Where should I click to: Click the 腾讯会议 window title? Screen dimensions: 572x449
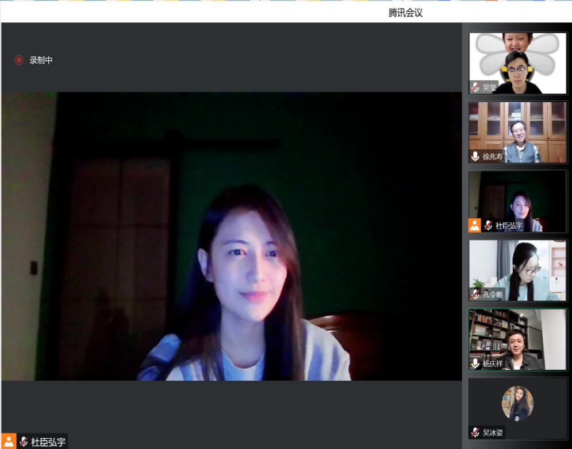tap(405, 13)
